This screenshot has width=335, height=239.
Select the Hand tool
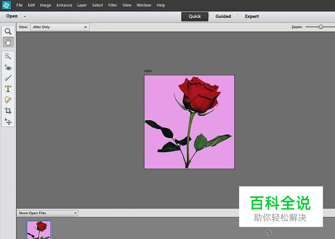click(8, 42)
